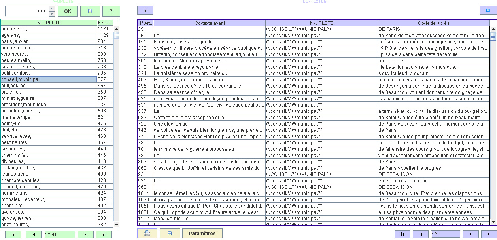Screen dimensions: 497x240
Task: Open help for the N-uplets panel
Action: point(111,11)
